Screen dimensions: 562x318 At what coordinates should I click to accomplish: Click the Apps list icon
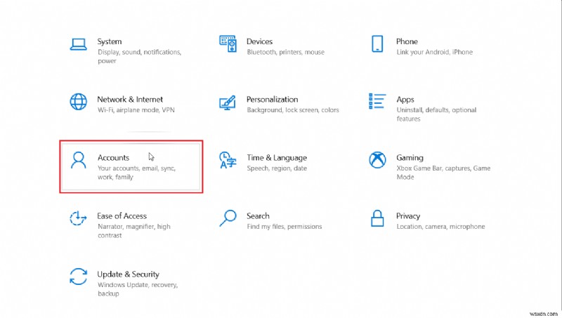377,101
